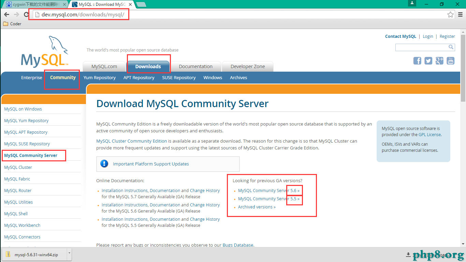The image size is (466, 262).
Task: Open the Coder bookmarks folder
Action: 12,24
